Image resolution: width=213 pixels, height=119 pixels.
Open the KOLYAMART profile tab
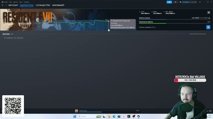58,5
